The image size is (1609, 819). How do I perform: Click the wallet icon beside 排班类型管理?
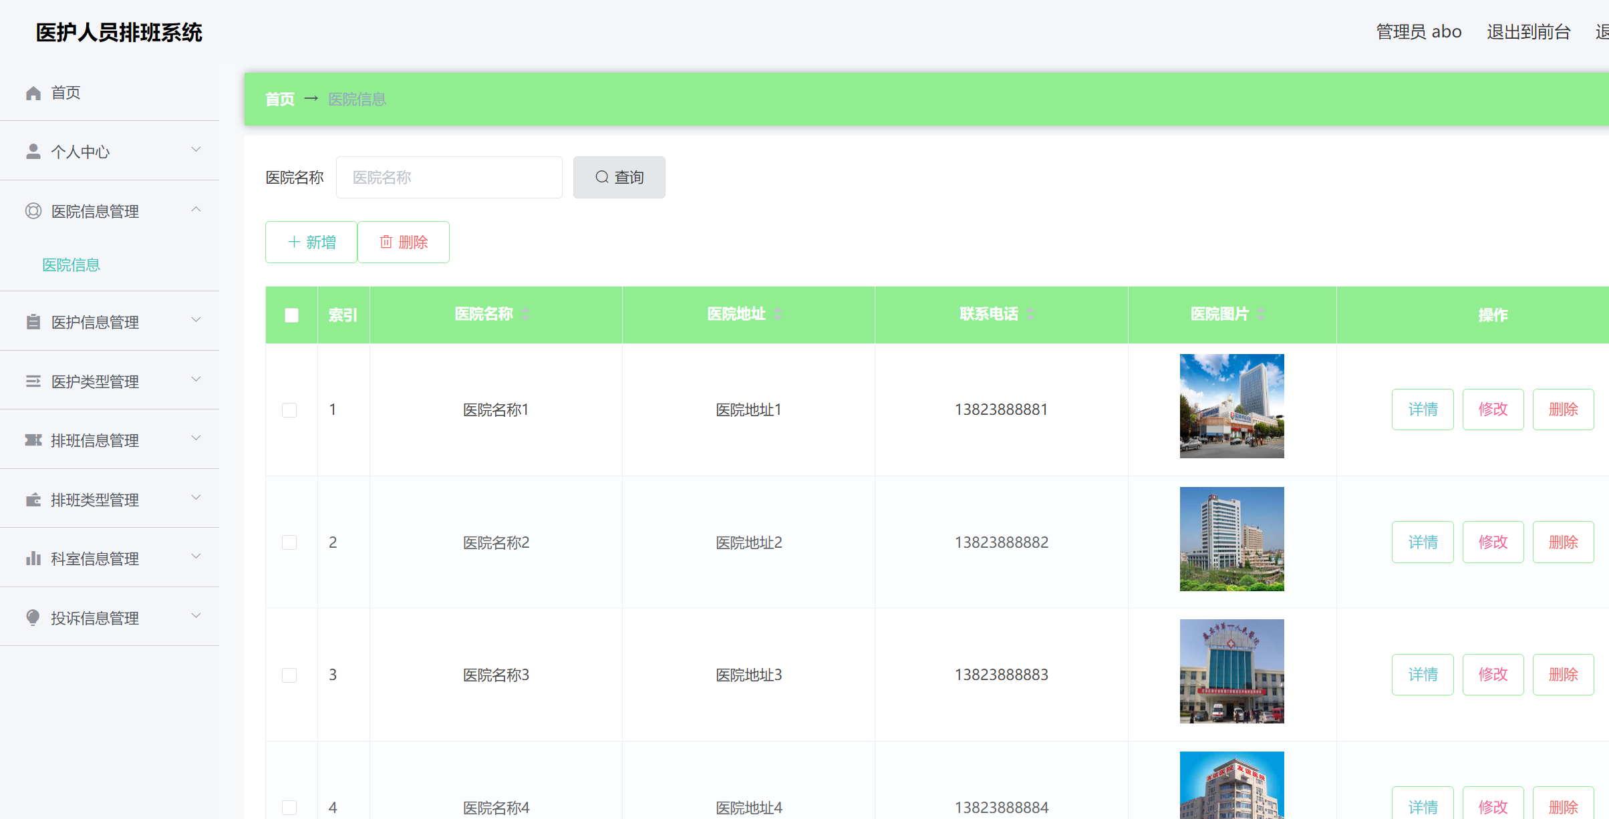click(33, 500)
